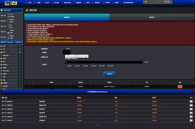Click the white button on 199회차 row
This screenshot has width=195, height=129.
click(191, 105)
